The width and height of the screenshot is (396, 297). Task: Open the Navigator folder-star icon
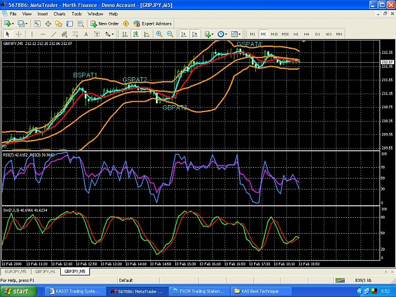click(x=59, y=23)
